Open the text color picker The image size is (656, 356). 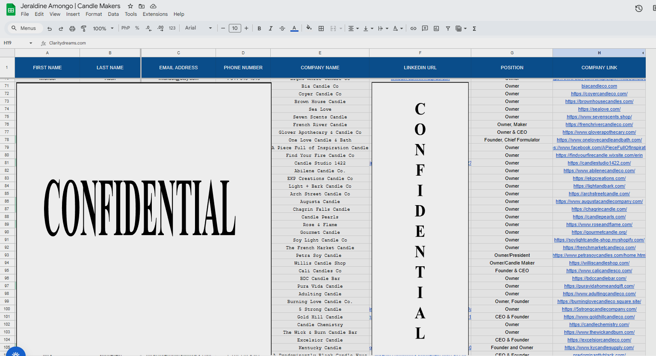[x=294, y=29]
